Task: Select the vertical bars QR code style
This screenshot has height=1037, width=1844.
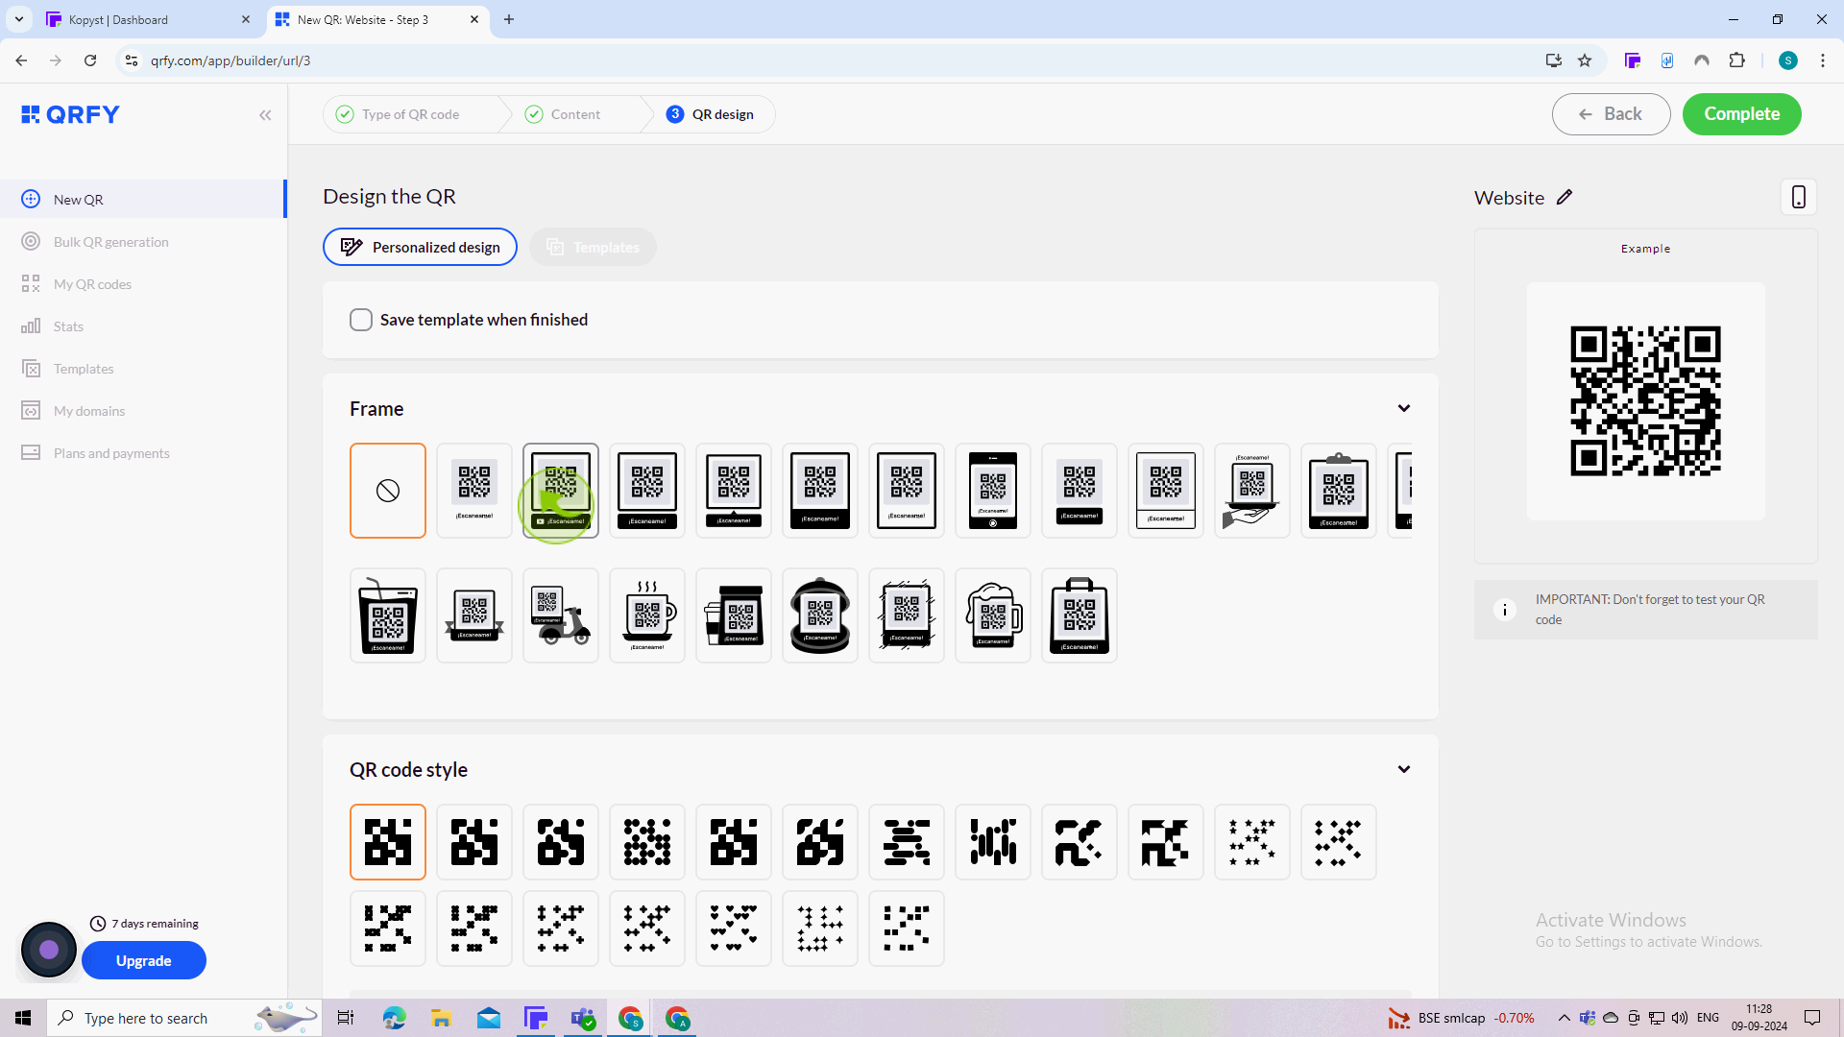Action: (x=993, y=842)
